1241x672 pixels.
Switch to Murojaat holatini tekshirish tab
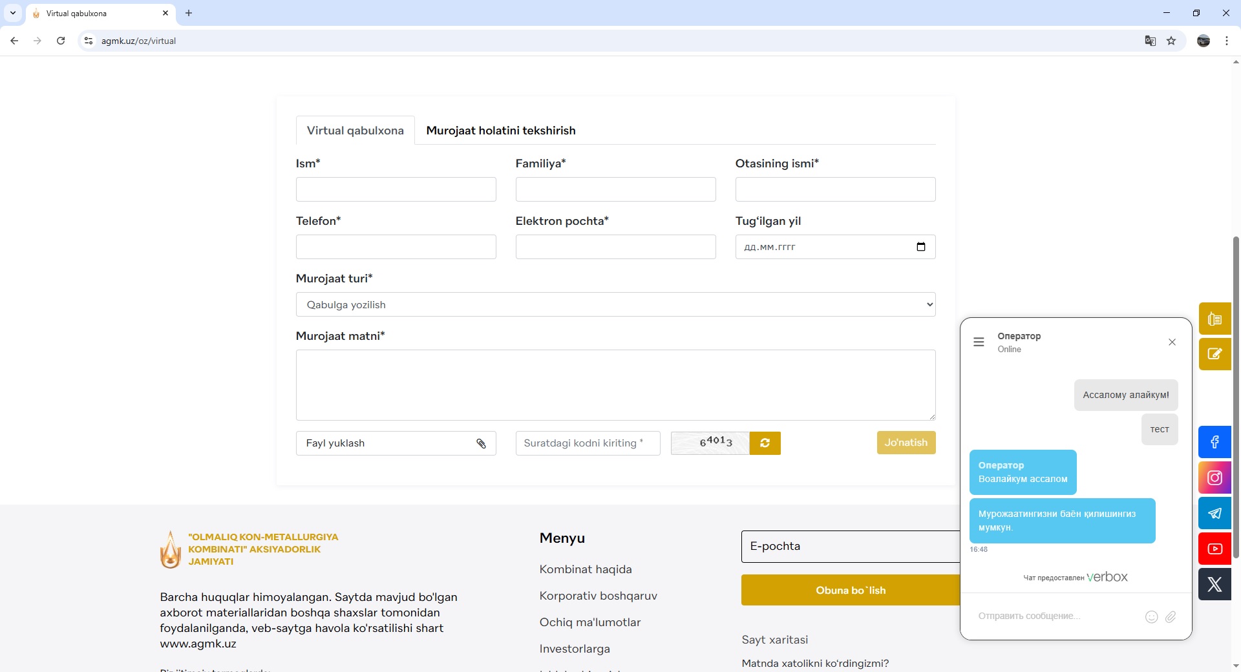click(x=500, y=131)
